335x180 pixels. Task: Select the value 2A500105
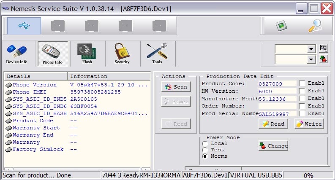[x=84, y=99]
